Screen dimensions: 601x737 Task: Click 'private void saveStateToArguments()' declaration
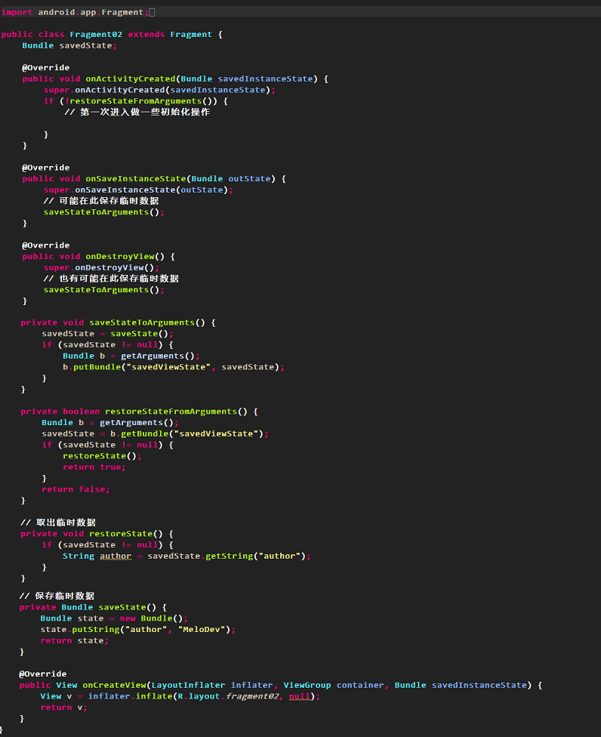[112, 322]
